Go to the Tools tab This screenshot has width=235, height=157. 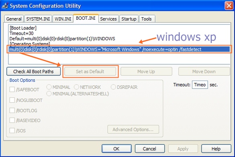147,19
